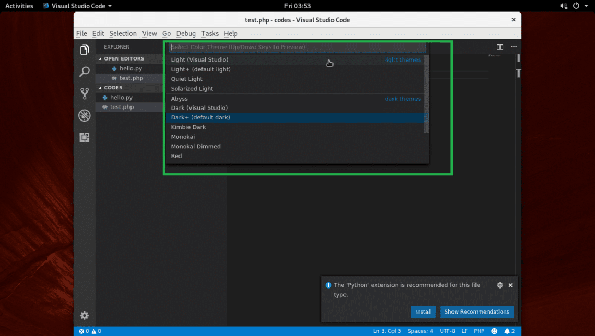Click the Select Color Theme input field

coord(297,47)
